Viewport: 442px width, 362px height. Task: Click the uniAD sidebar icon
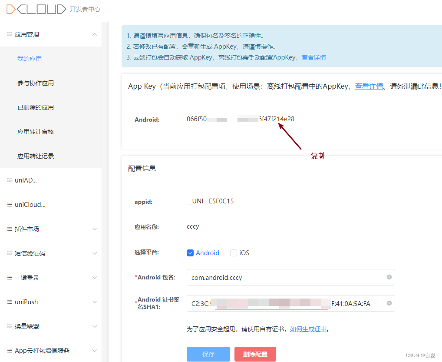click(10, 180)
